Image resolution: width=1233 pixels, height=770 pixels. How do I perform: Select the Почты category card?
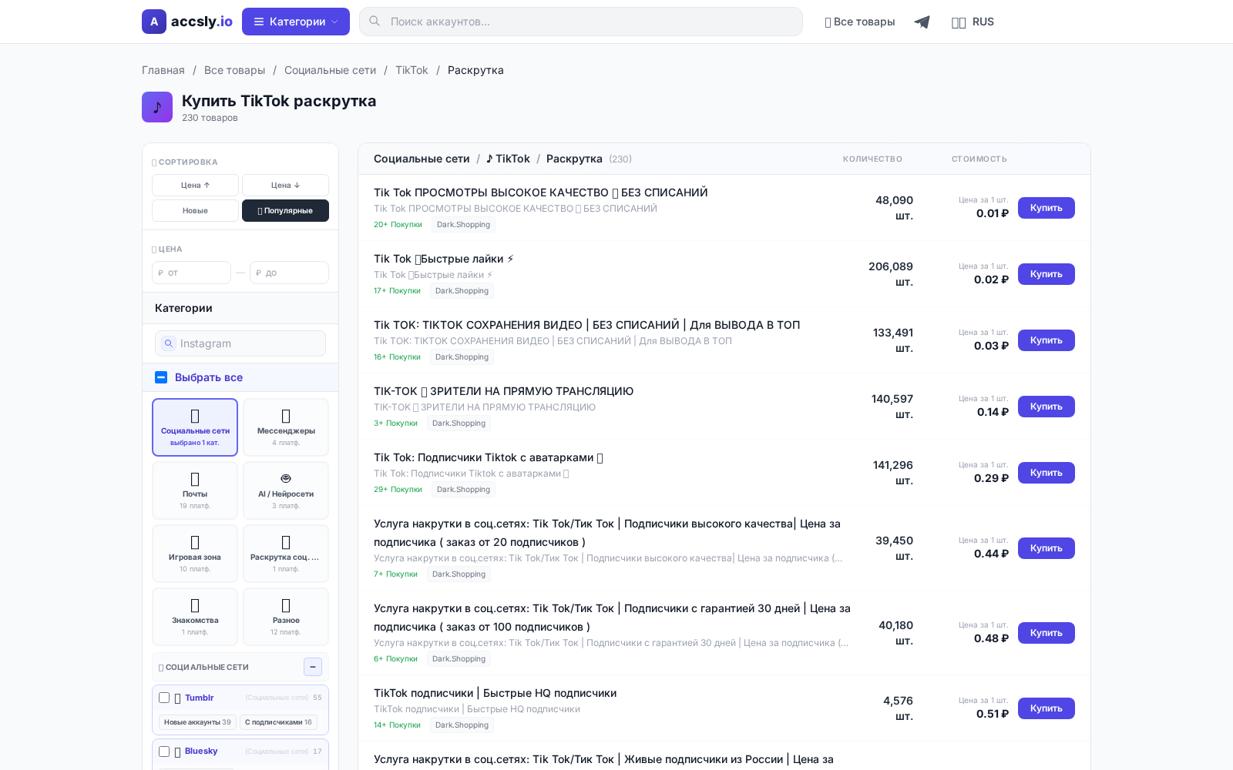point(195,490)
